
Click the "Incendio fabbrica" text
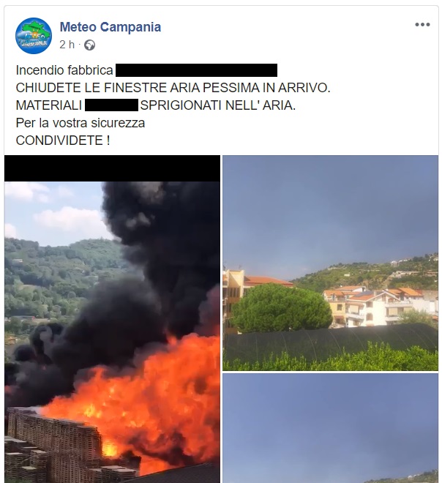click(x=64, y=70)
